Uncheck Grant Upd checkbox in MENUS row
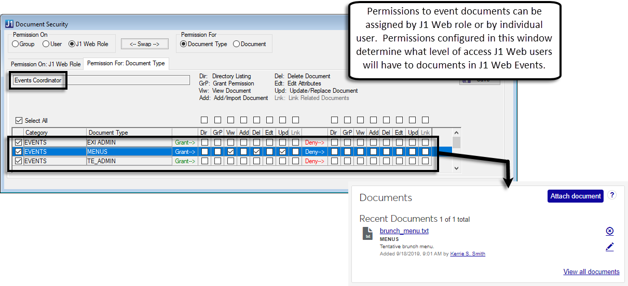Image resolution: width=628 pixels, height=286 pixels. (282, 152)
